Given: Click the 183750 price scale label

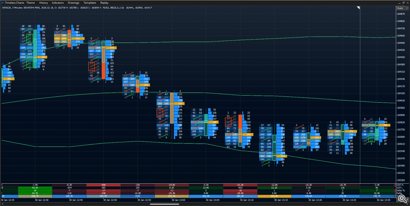Looking at the screenshot, I should (401, 130).
